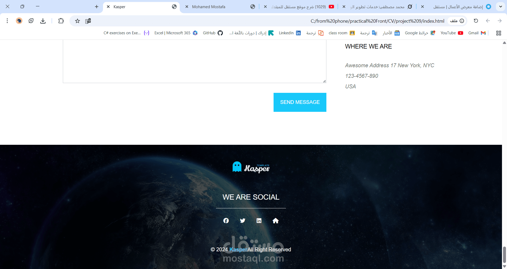507x269 pixels.
Task: Click the address bar URL
Action: pos(377,21)
